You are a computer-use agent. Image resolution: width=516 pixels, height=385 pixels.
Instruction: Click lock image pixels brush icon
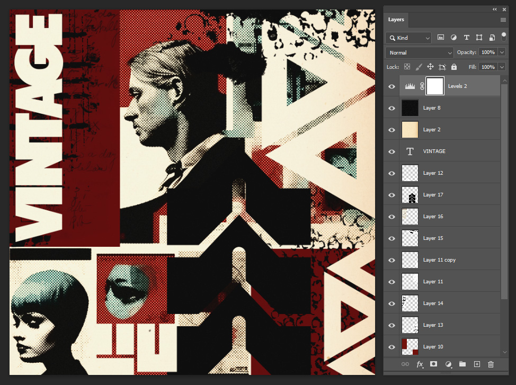point(419,67)
